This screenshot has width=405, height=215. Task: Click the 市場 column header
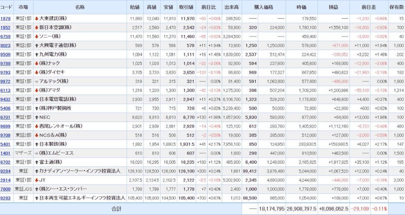(x=23, y=7)
